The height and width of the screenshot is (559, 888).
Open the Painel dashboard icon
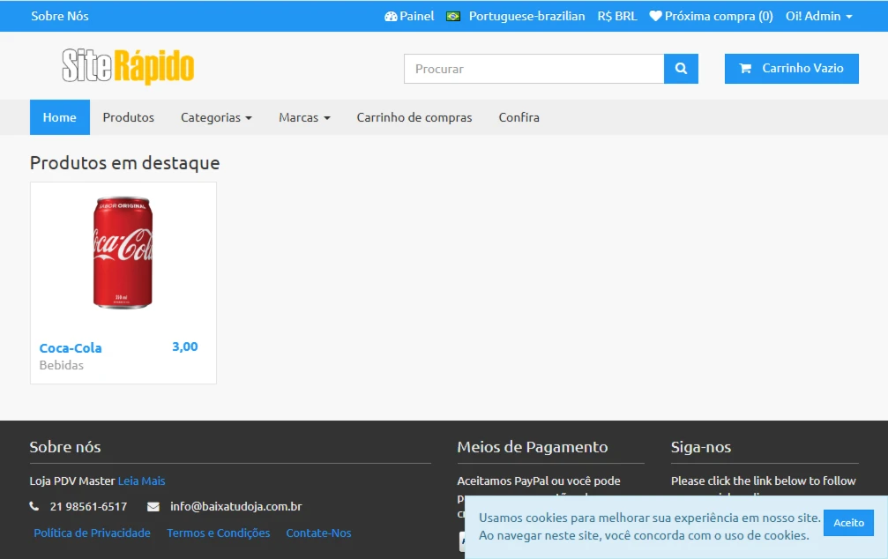point(391,16)
